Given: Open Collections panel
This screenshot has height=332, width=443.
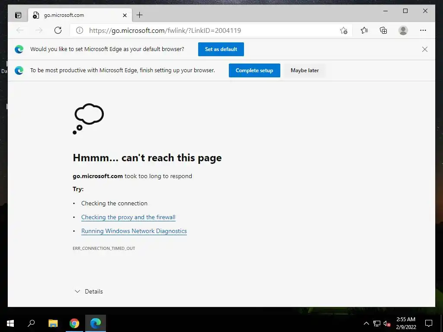Looking at the screenshot, I should (383, 30).
